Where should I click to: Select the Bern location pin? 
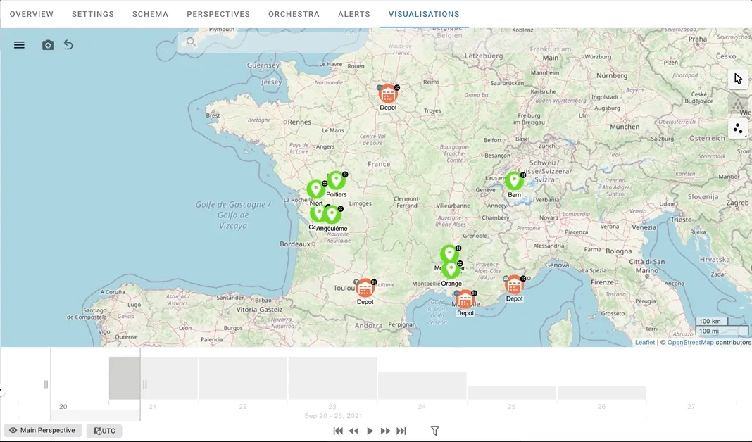tap(514, 181)
